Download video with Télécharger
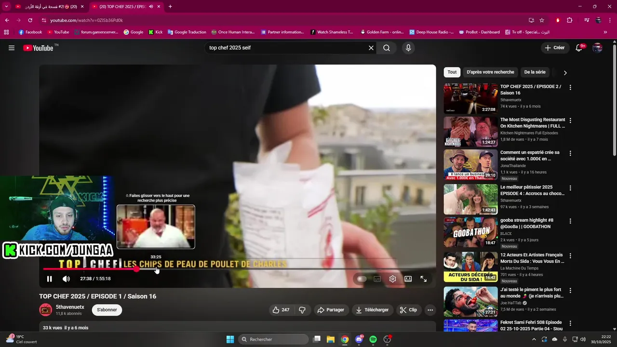Viewport: 617px width, 347px height. pos(372,310)
